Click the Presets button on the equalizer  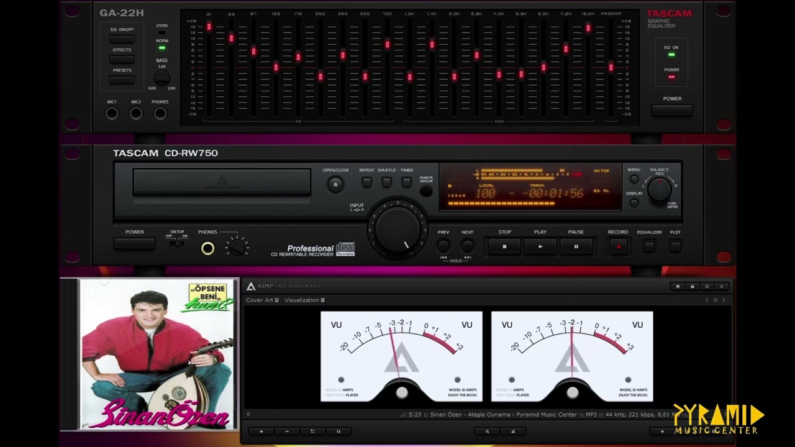click(122, 79)
